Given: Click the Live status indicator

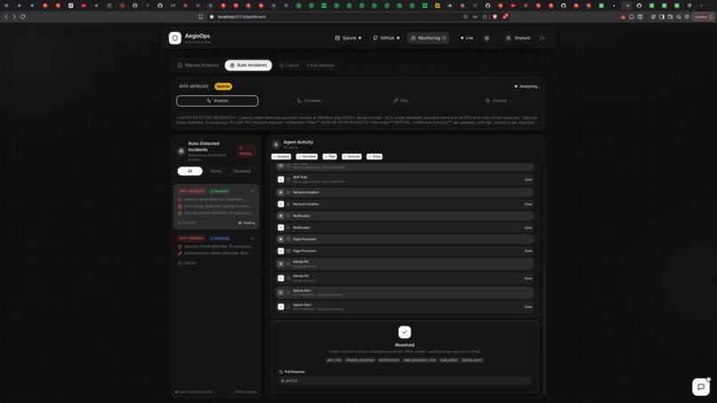Looking at the screenshot, I should (x=467, y=38).
